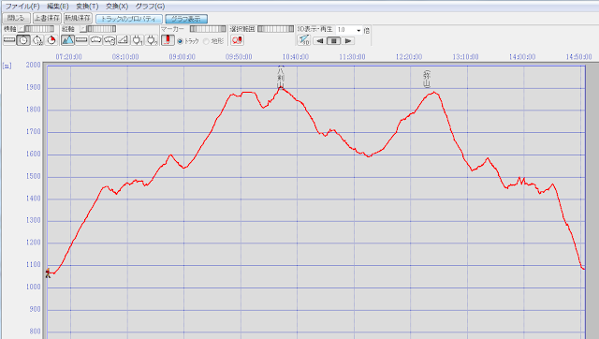Click the stop playback button
The width and height of the screenshot is (599, 339).
(334, 40)
